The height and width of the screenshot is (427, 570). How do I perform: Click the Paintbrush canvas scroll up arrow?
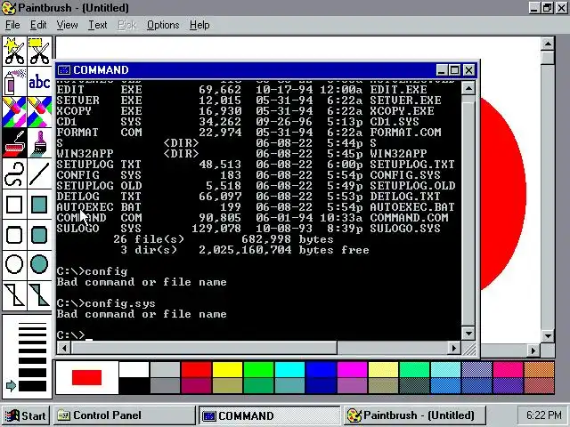[548, 44]
